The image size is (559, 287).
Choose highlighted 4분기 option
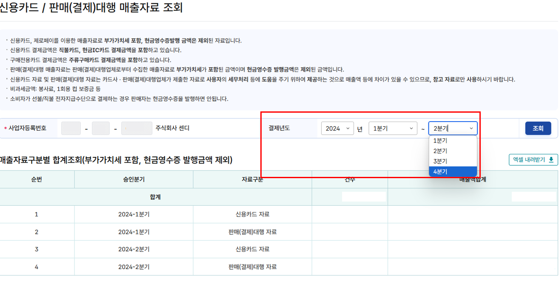[453, 171]
